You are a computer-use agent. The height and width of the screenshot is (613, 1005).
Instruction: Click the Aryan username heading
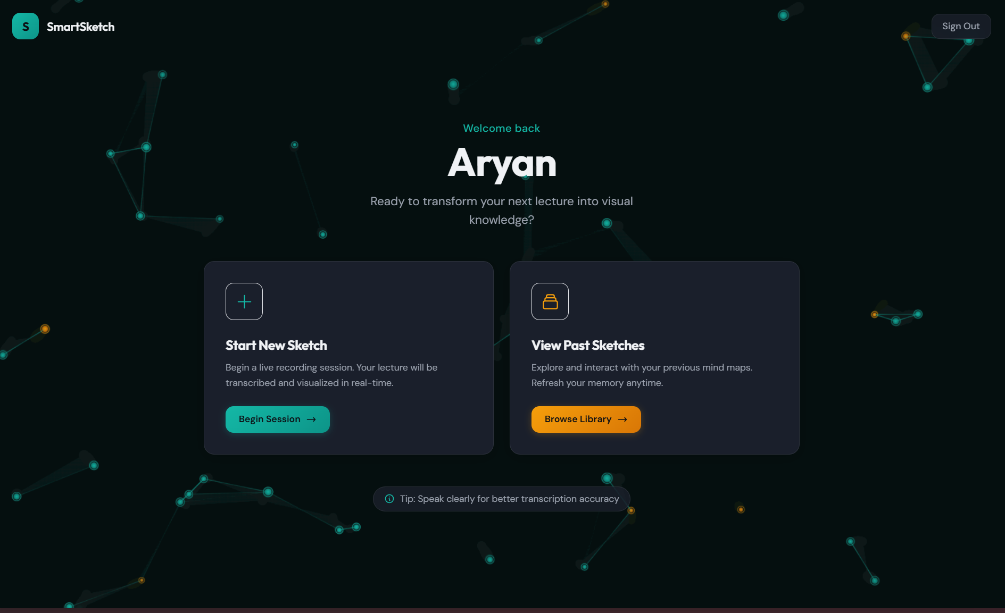pyautogui.click(x=502, y=164)
